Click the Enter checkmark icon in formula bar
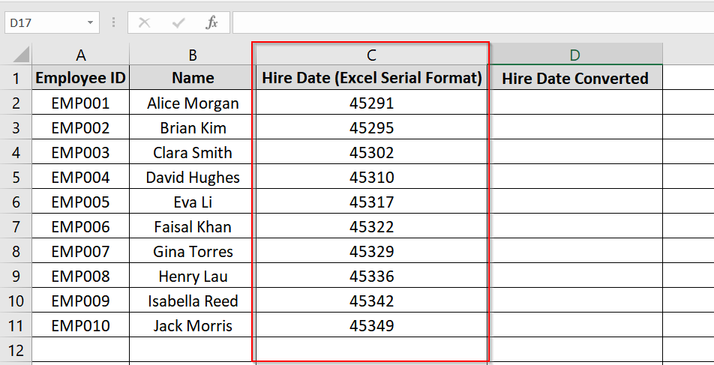The height and width of the screenshot is (365, 714). click(x=178, y=22)
